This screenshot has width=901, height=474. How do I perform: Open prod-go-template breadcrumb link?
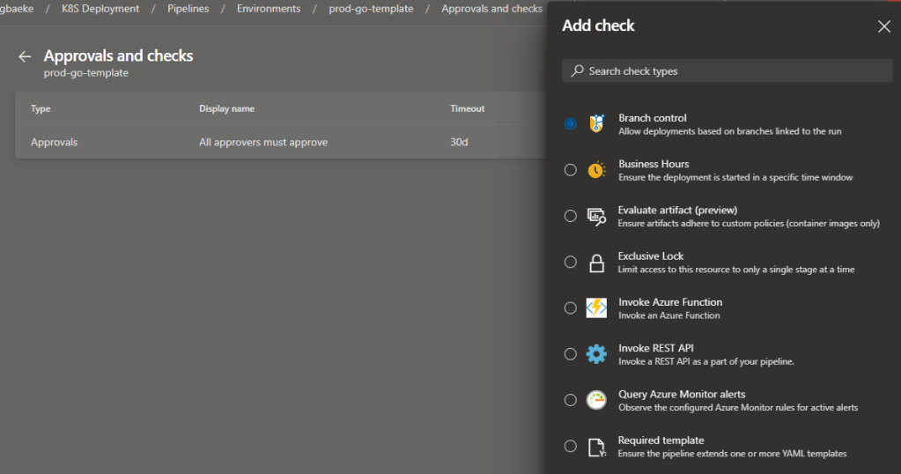click(x=371, y=9)
